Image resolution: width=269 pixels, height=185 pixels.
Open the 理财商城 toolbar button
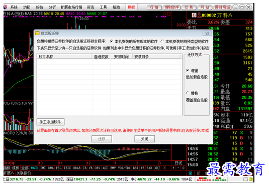(x=222, y=8)
